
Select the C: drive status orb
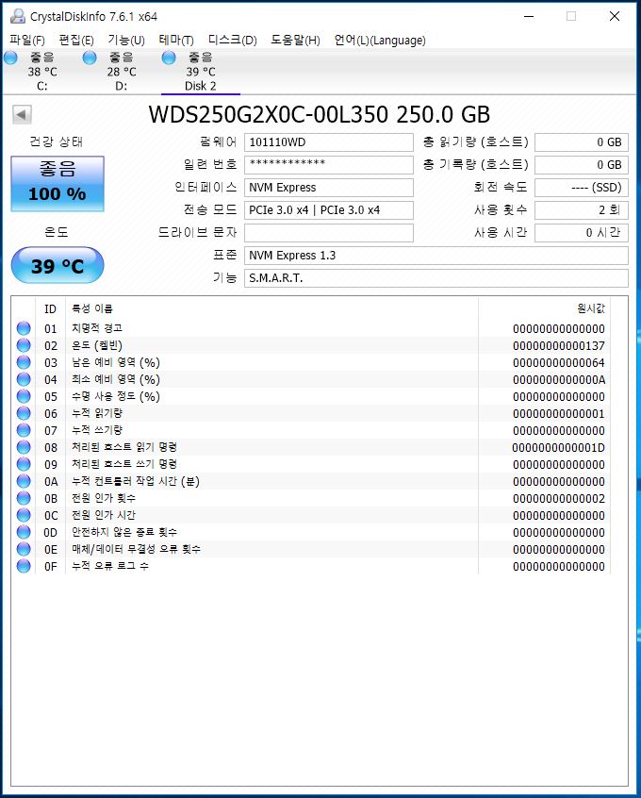pos(11,58)
